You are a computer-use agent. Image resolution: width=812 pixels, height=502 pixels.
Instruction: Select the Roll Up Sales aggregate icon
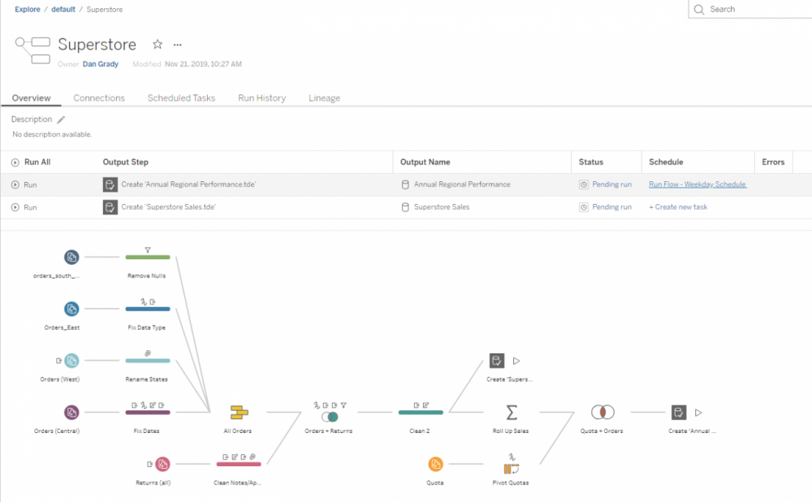512,413
